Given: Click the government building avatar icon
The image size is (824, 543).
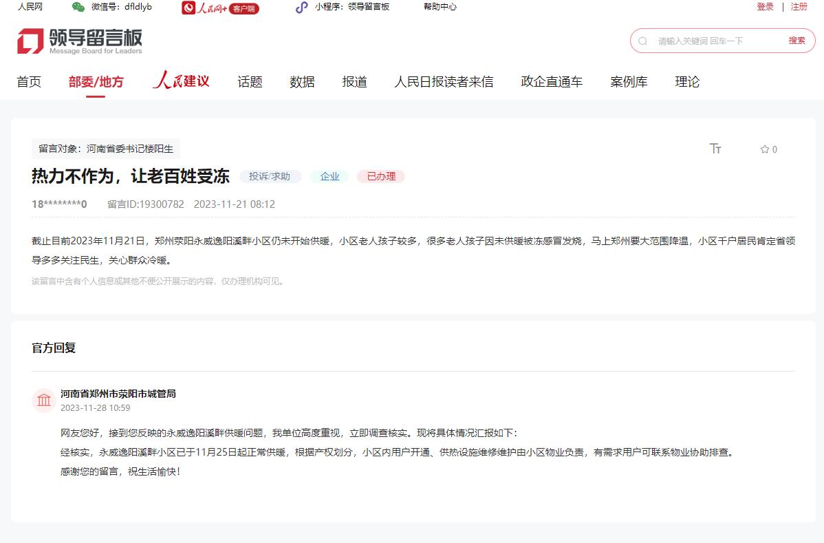Looking at the screenshot, I should (44, 401).
